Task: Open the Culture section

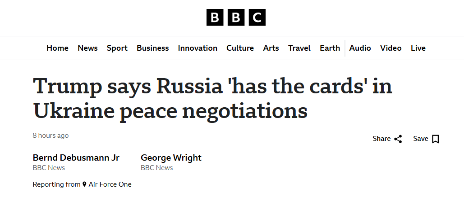Action: click(240, 48)
